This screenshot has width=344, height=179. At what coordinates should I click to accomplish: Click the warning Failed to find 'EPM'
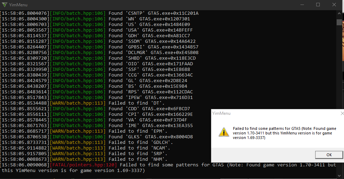84,131
